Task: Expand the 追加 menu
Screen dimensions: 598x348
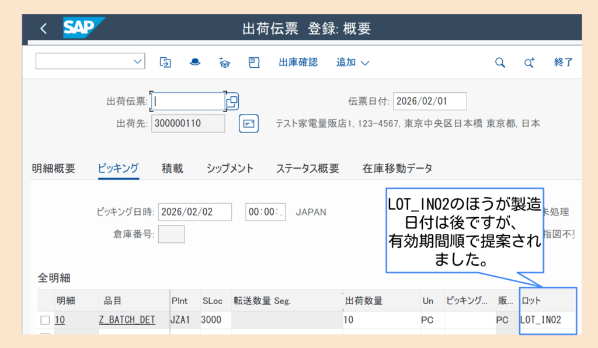Action: coord(353,62)
